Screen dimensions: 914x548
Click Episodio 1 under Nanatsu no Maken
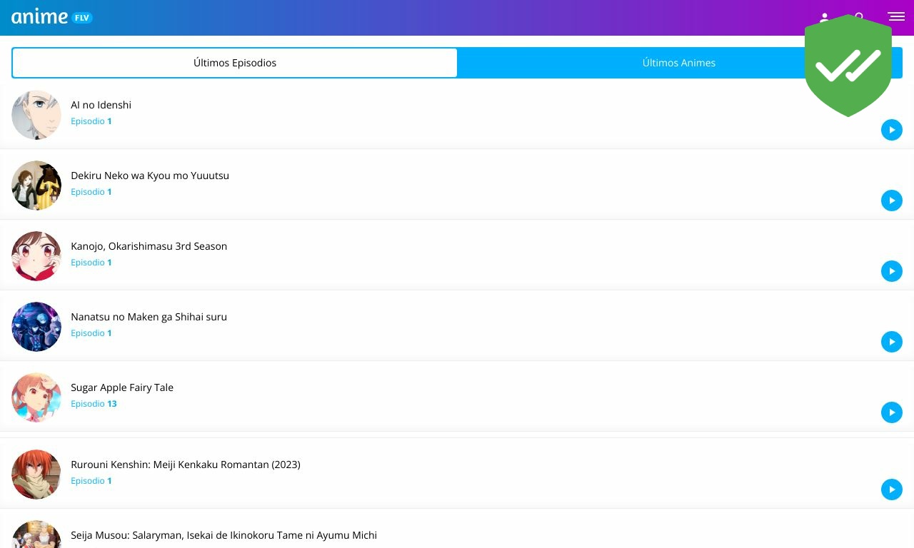point(91,333)
